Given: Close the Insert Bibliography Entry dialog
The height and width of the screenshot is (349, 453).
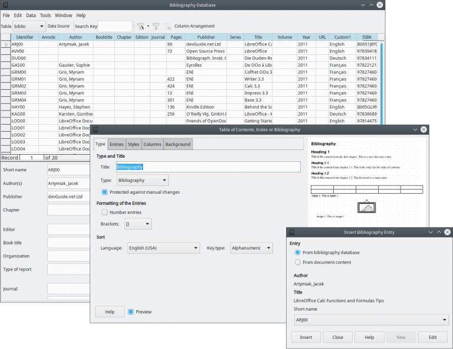Looking at the screenshot, I should pyautogui.click(x=448, y=233).
